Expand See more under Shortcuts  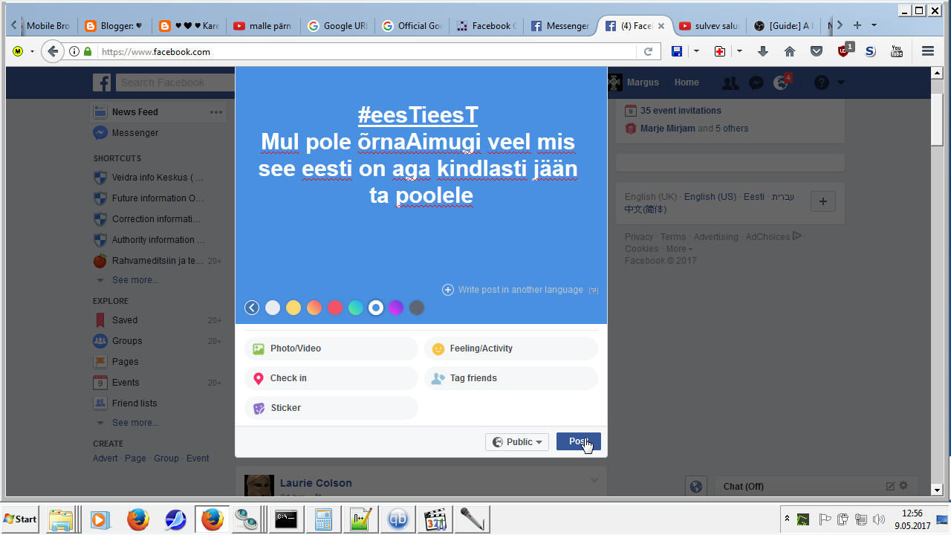tap(135, 280)
